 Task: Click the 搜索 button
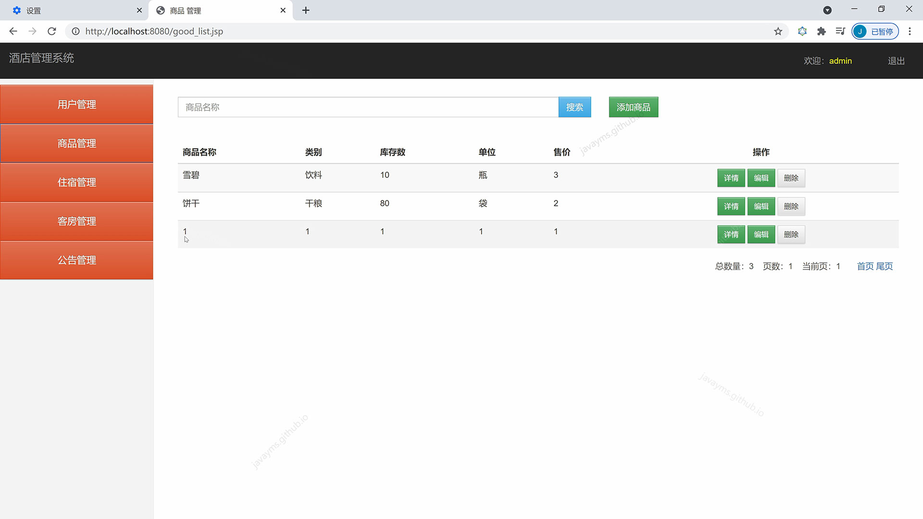point(574,107)
